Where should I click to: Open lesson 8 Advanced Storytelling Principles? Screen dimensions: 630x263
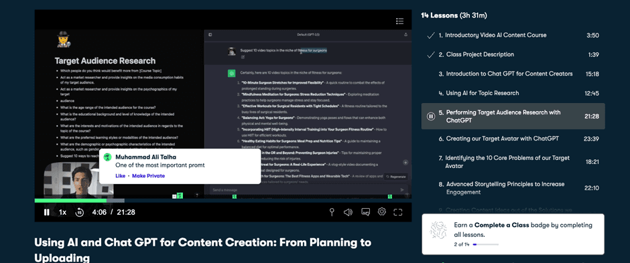tap(513, 188)
